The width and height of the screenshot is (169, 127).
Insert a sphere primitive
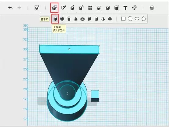click(62, 19)
